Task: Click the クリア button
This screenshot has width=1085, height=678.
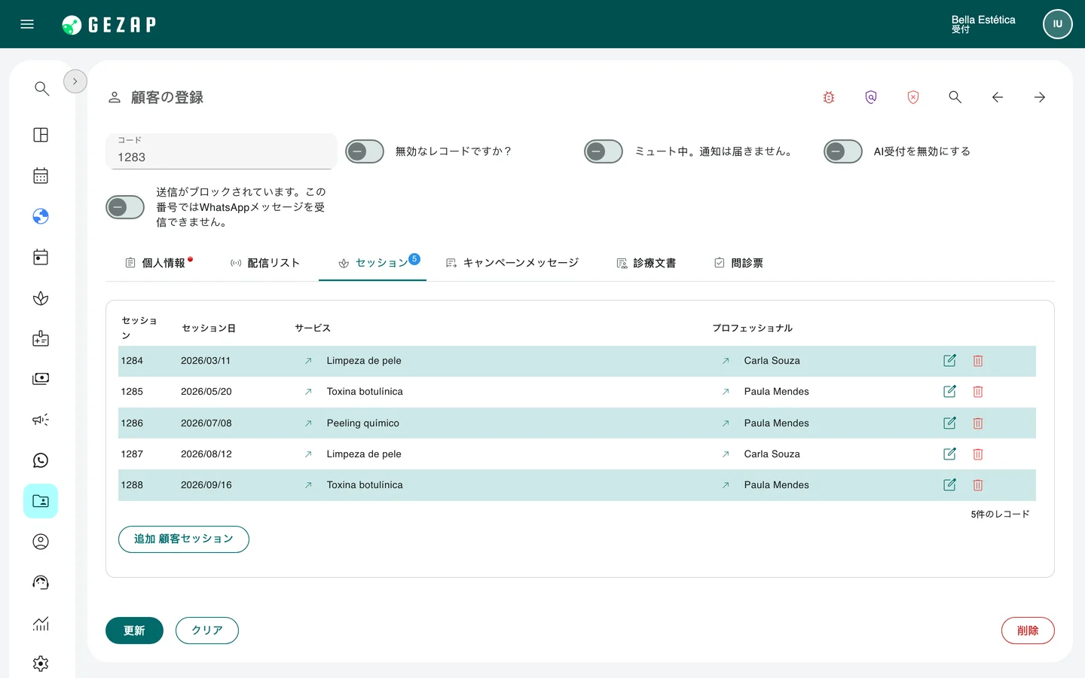Action: coord(207,631)
